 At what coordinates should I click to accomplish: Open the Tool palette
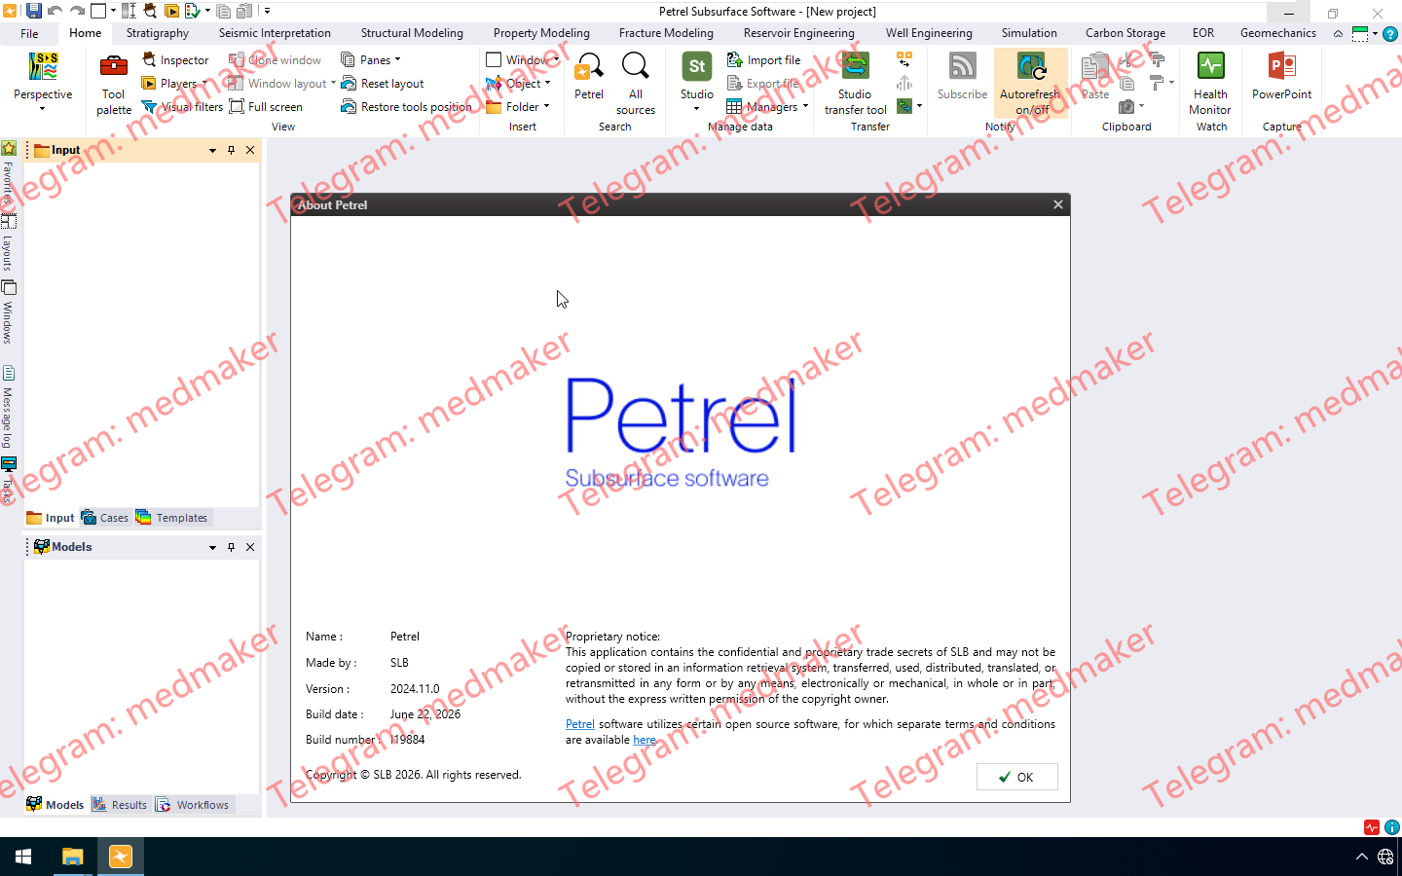(x=114, y=85)
